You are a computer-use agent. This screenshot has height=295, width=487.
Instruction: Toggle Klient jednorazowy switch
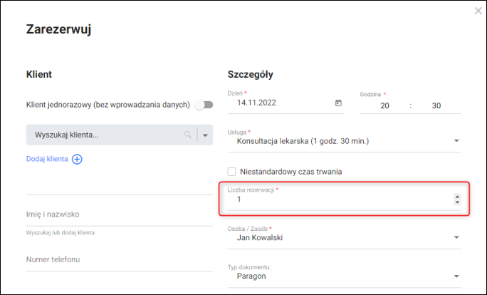(x=204, y=105)
